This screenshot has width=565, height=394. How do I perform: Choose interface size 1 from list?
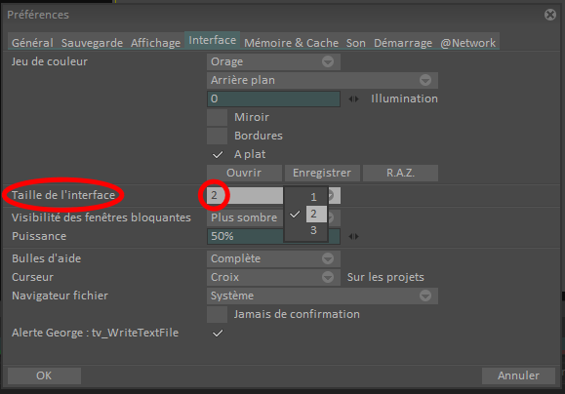313,197
